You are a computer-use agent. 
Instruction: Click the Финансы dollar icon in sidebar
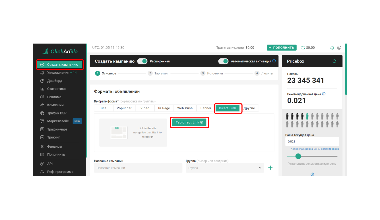[x=42, y=146]
